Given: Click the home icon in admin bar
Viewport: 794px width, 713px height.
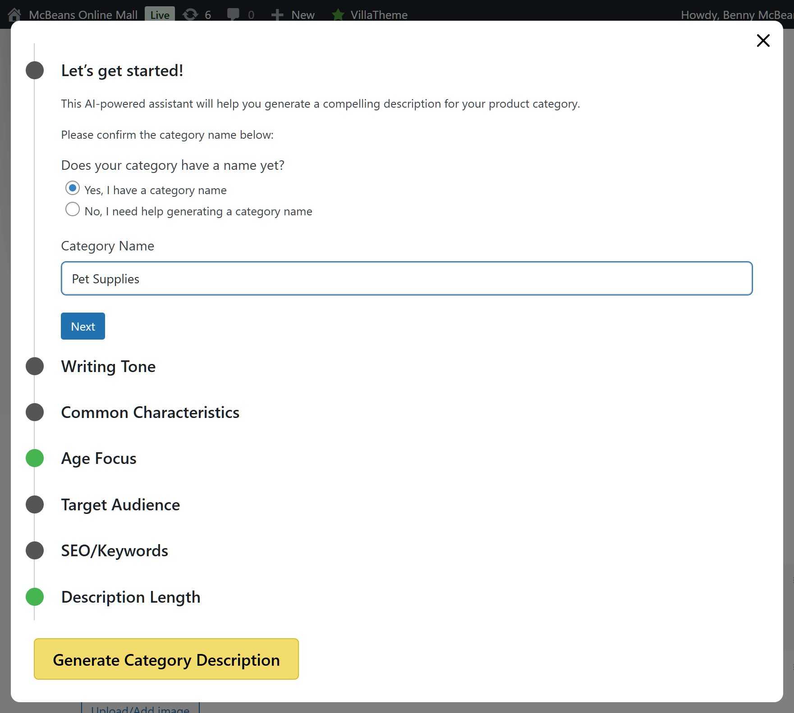Looking at the screenshot, I should (14, 14).
